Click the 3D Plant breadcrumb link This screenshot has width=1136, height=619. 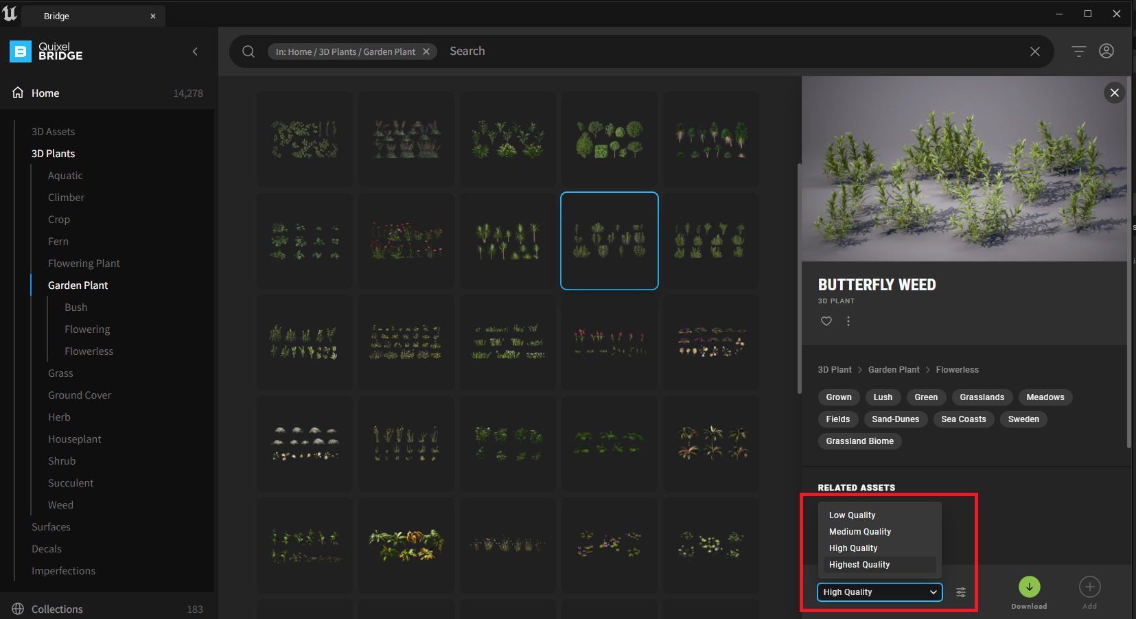coord(835,370)
